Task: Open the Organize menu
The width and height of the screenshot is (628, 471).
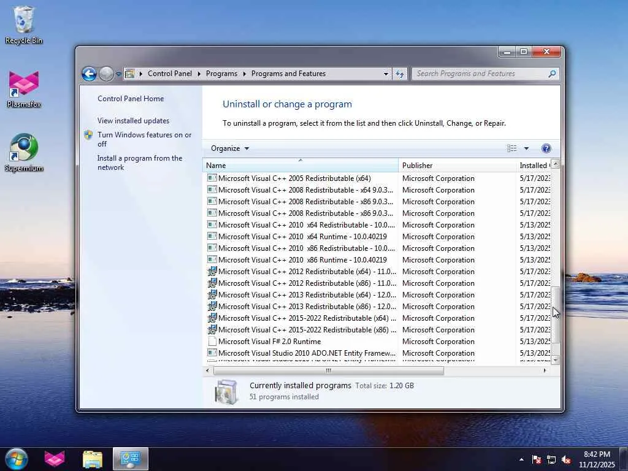Action: coord(230,148)
